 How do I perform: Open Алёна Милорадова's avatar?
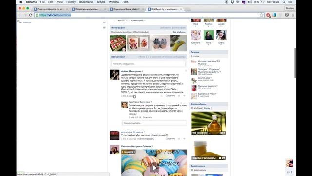[x=115, y=75]
